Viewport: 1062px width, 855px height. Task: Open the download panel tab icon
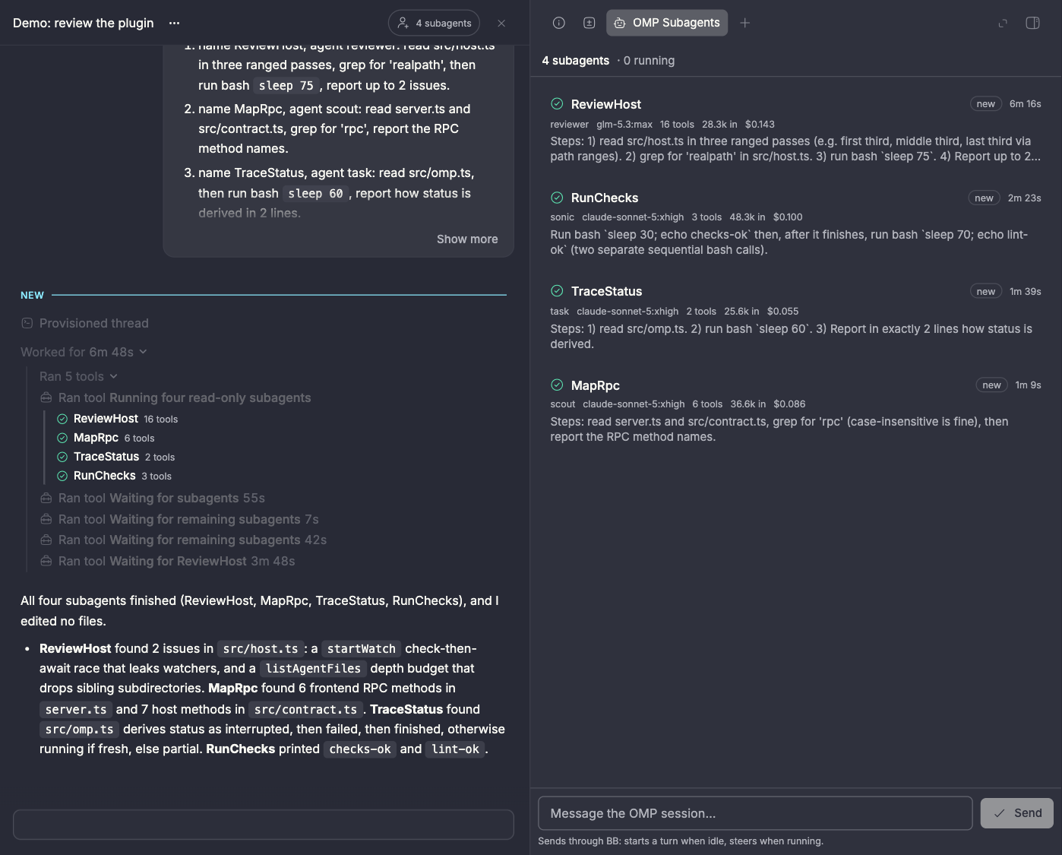pyautogui.click(x=589, y=23)
